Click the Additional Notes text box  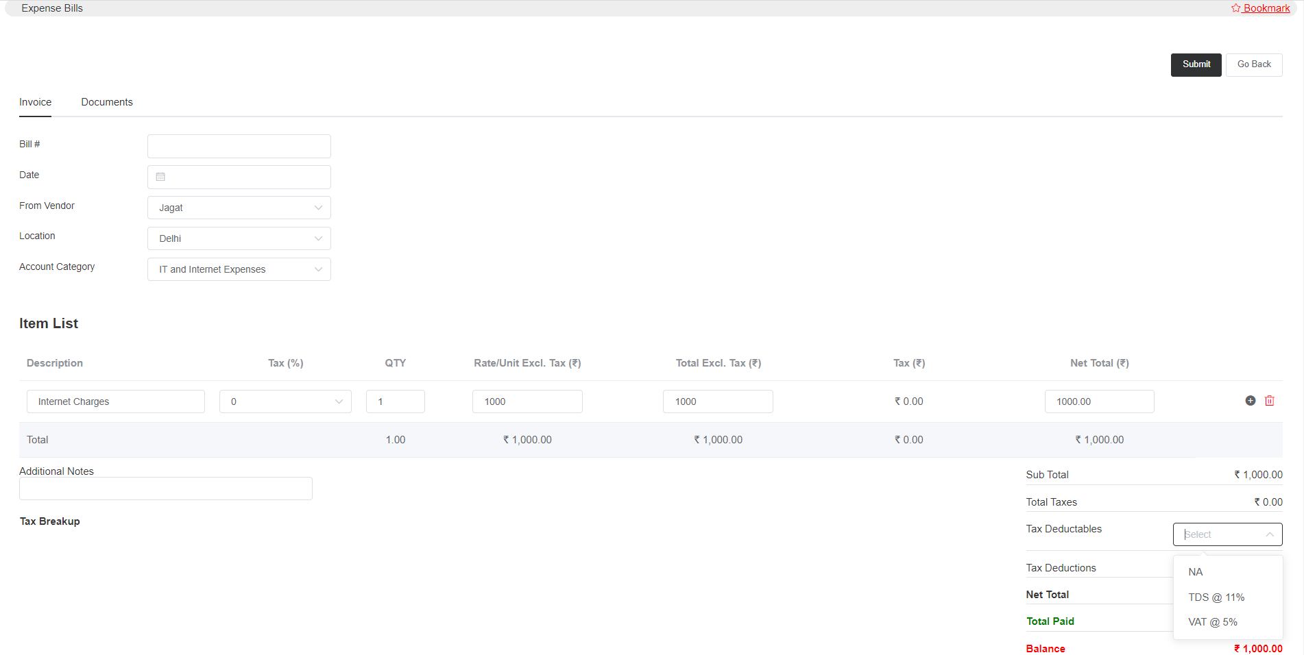click(x=165, y=488)
